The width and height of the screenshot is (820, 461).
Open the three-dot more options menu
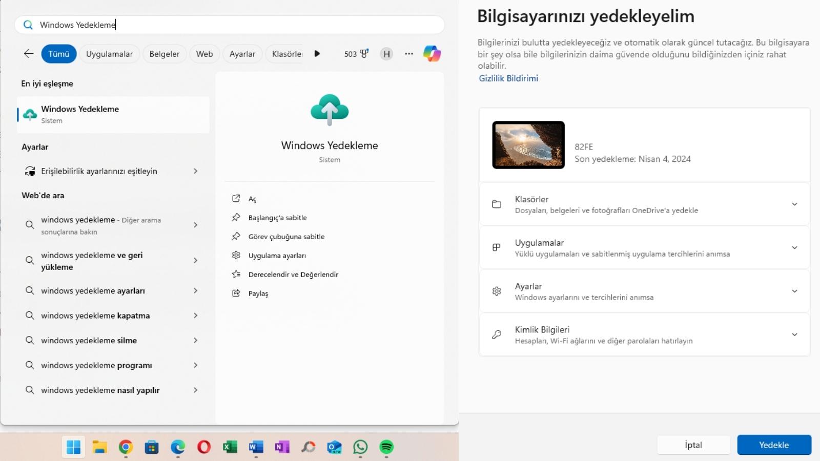[409, 54]
